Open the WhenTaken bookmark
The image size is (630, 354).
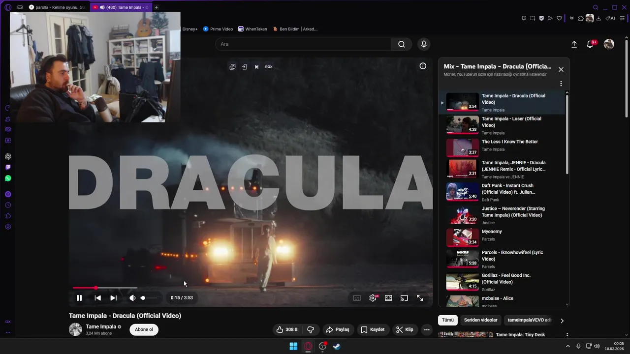tap(252, 29)
